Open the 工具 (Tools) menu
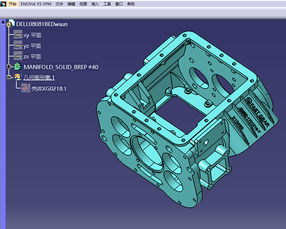 (x=107, y=4)
